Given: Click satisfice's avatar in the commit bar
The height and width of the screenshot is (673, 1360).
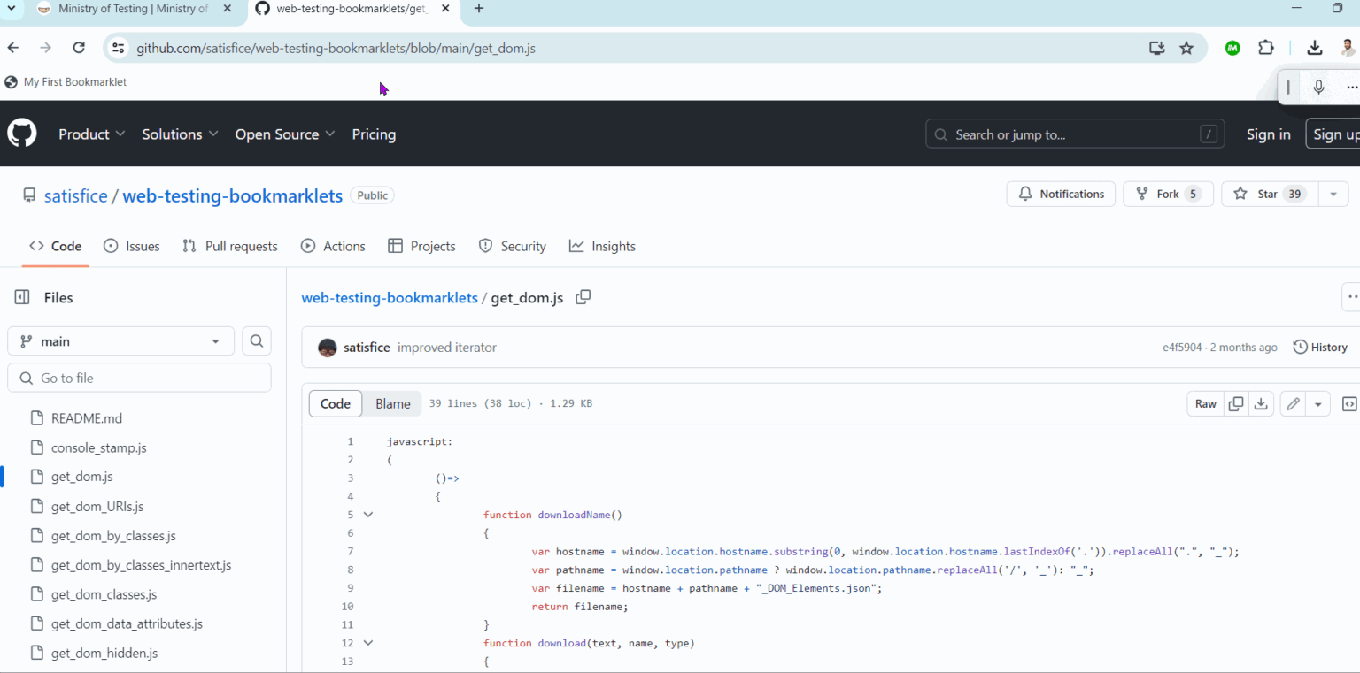Looking at the screenshot, I should pyautogui.click(x=328, y=348).
